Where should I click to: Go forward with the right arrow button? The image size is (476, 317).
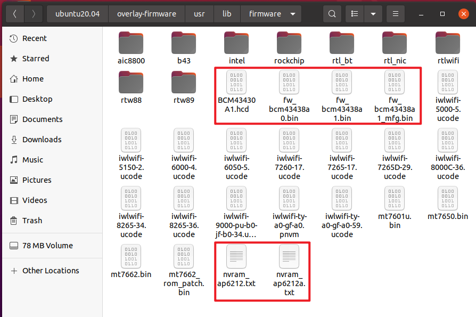click(x=34, y=14)
